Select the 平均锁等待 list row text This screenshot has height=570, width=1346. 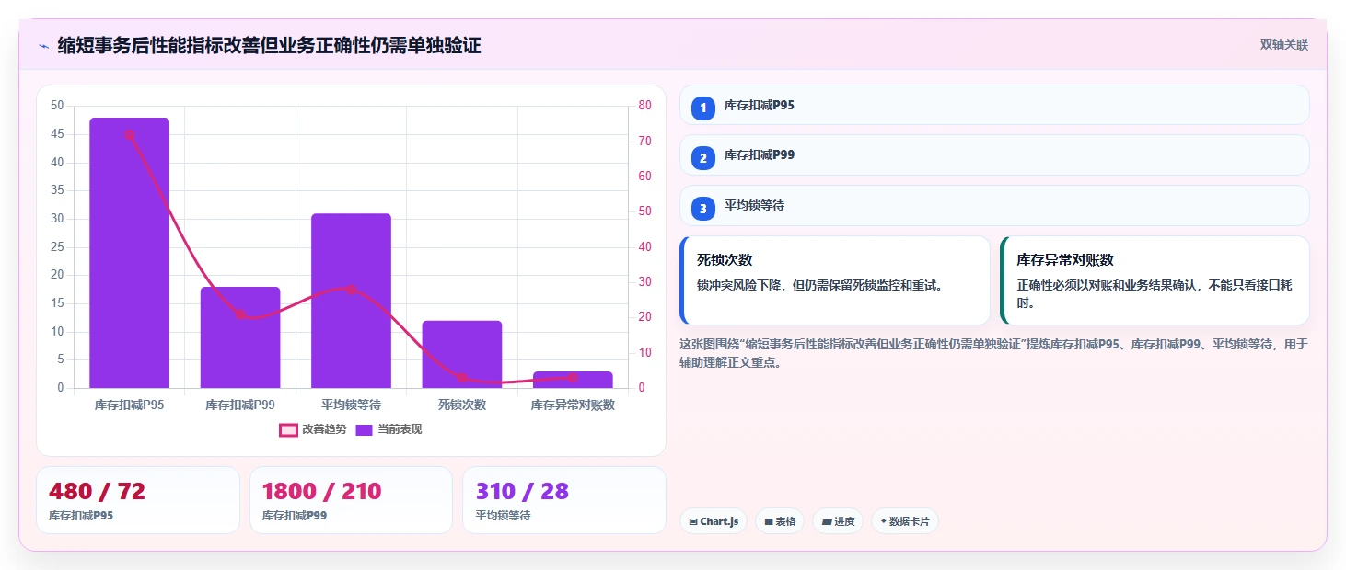coord(754,206)
